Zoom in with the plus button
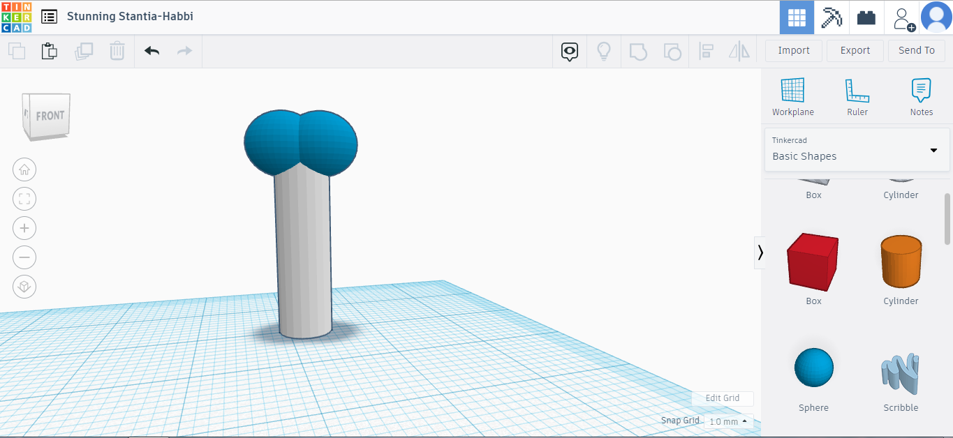The width and height of the screenshot is (953, 438). pyautogui.click(x=24, y=228)
